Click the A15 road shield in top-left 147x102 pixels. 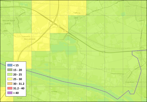11,7
